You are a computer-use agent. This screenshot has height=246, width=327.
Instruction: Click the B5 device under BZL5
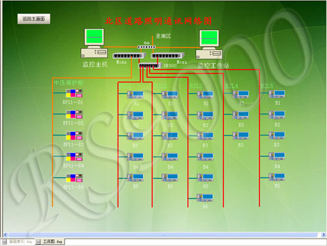pos(277,177)
